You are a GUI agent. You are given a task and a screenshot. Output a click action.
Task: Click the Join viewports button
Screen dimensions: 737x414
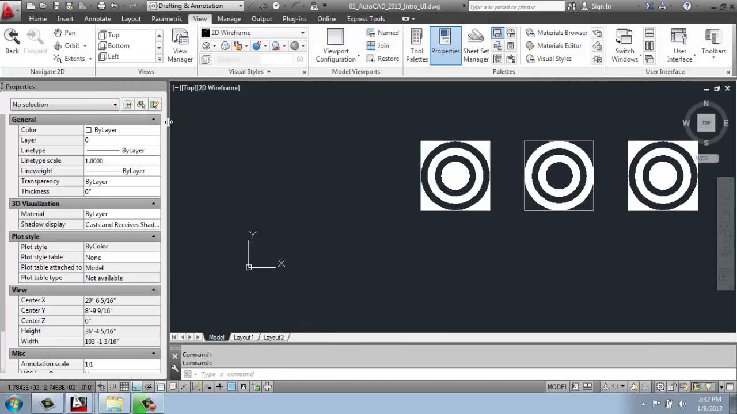click(378, 45)
